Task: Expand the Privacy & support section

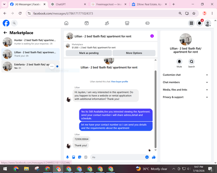Action: (185, 97)
